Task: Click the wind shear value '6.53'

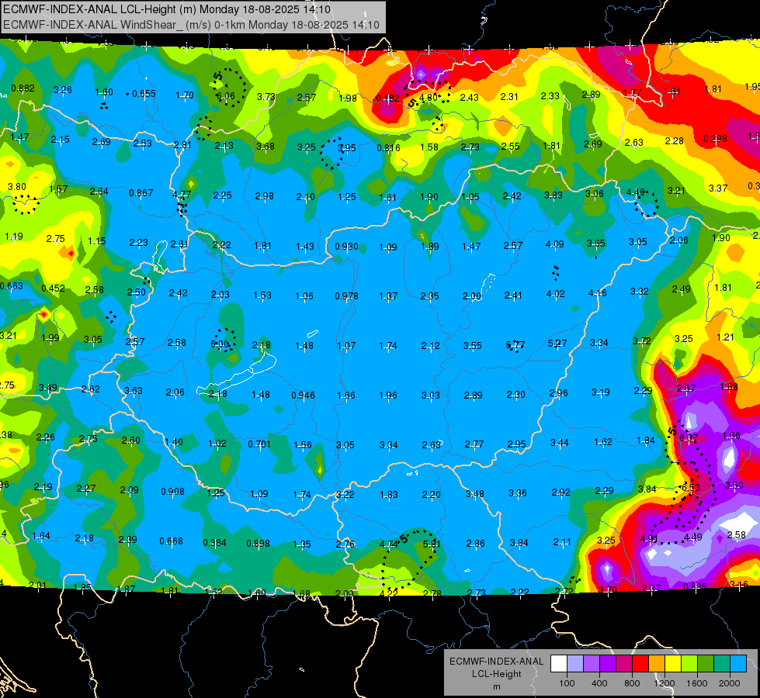Action: click(691, 487)
